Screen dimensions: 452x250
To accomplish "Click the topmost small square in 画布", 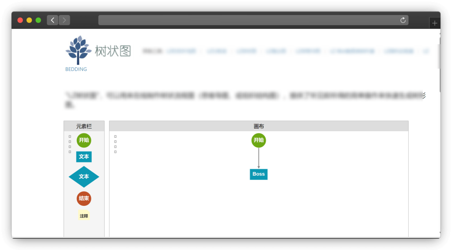I will [115, 136].
